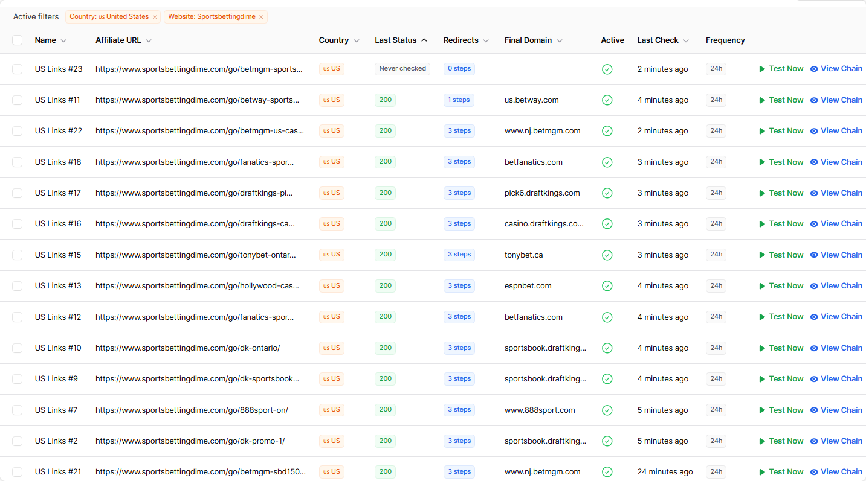Click the Active column header
This screenshot has height=481, width=866.
[612, 40]
